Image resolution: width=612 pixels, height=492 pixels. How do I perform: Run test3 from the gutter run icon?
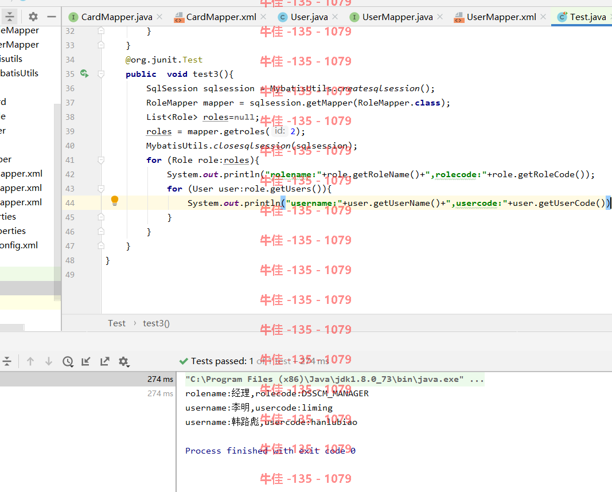[x=84, y=73]
